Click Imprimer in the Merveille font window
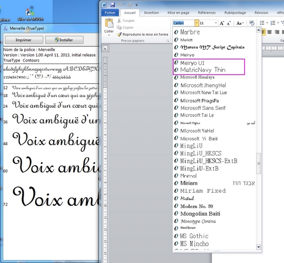 (24, 40)
